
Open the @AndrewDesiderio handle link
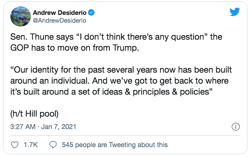click(x=60, y=21)
